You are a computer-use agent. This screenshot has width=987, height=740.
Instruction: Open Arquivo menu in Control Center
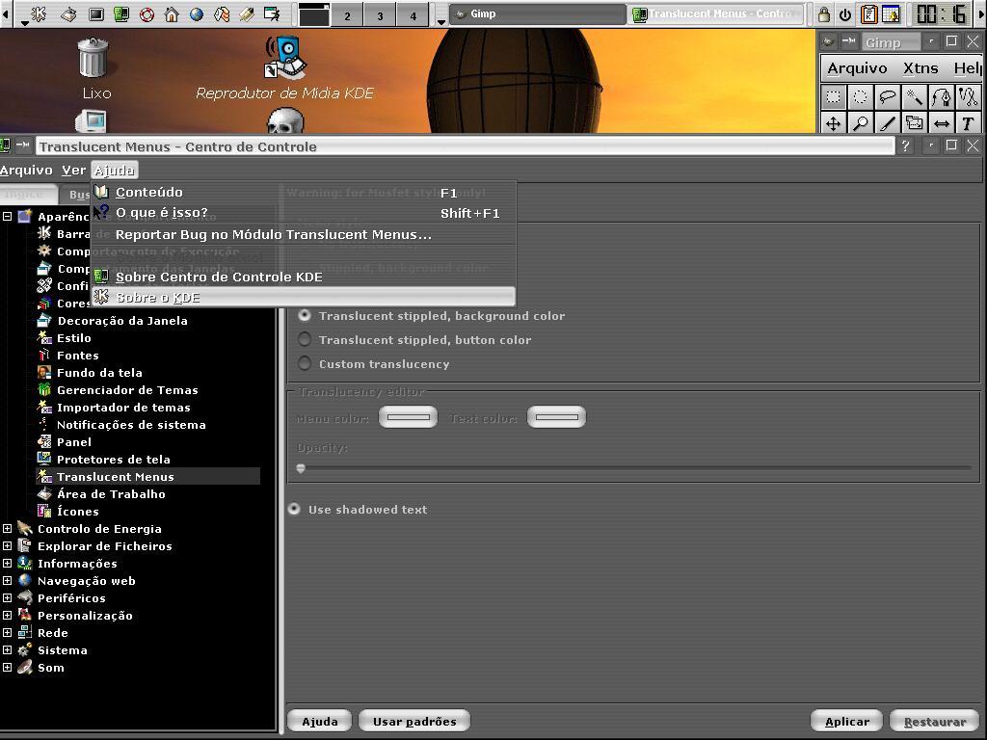26,170
